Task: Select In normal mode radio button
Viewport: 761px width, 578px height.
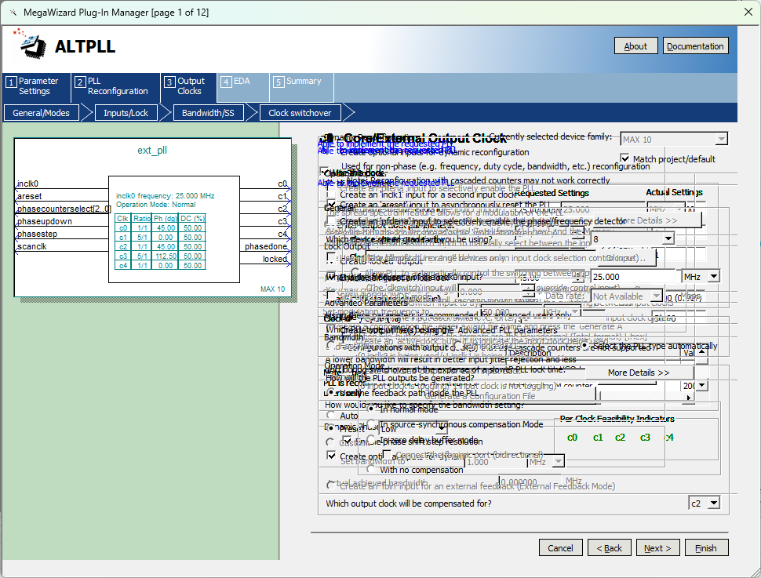Action: pos(371,409)
